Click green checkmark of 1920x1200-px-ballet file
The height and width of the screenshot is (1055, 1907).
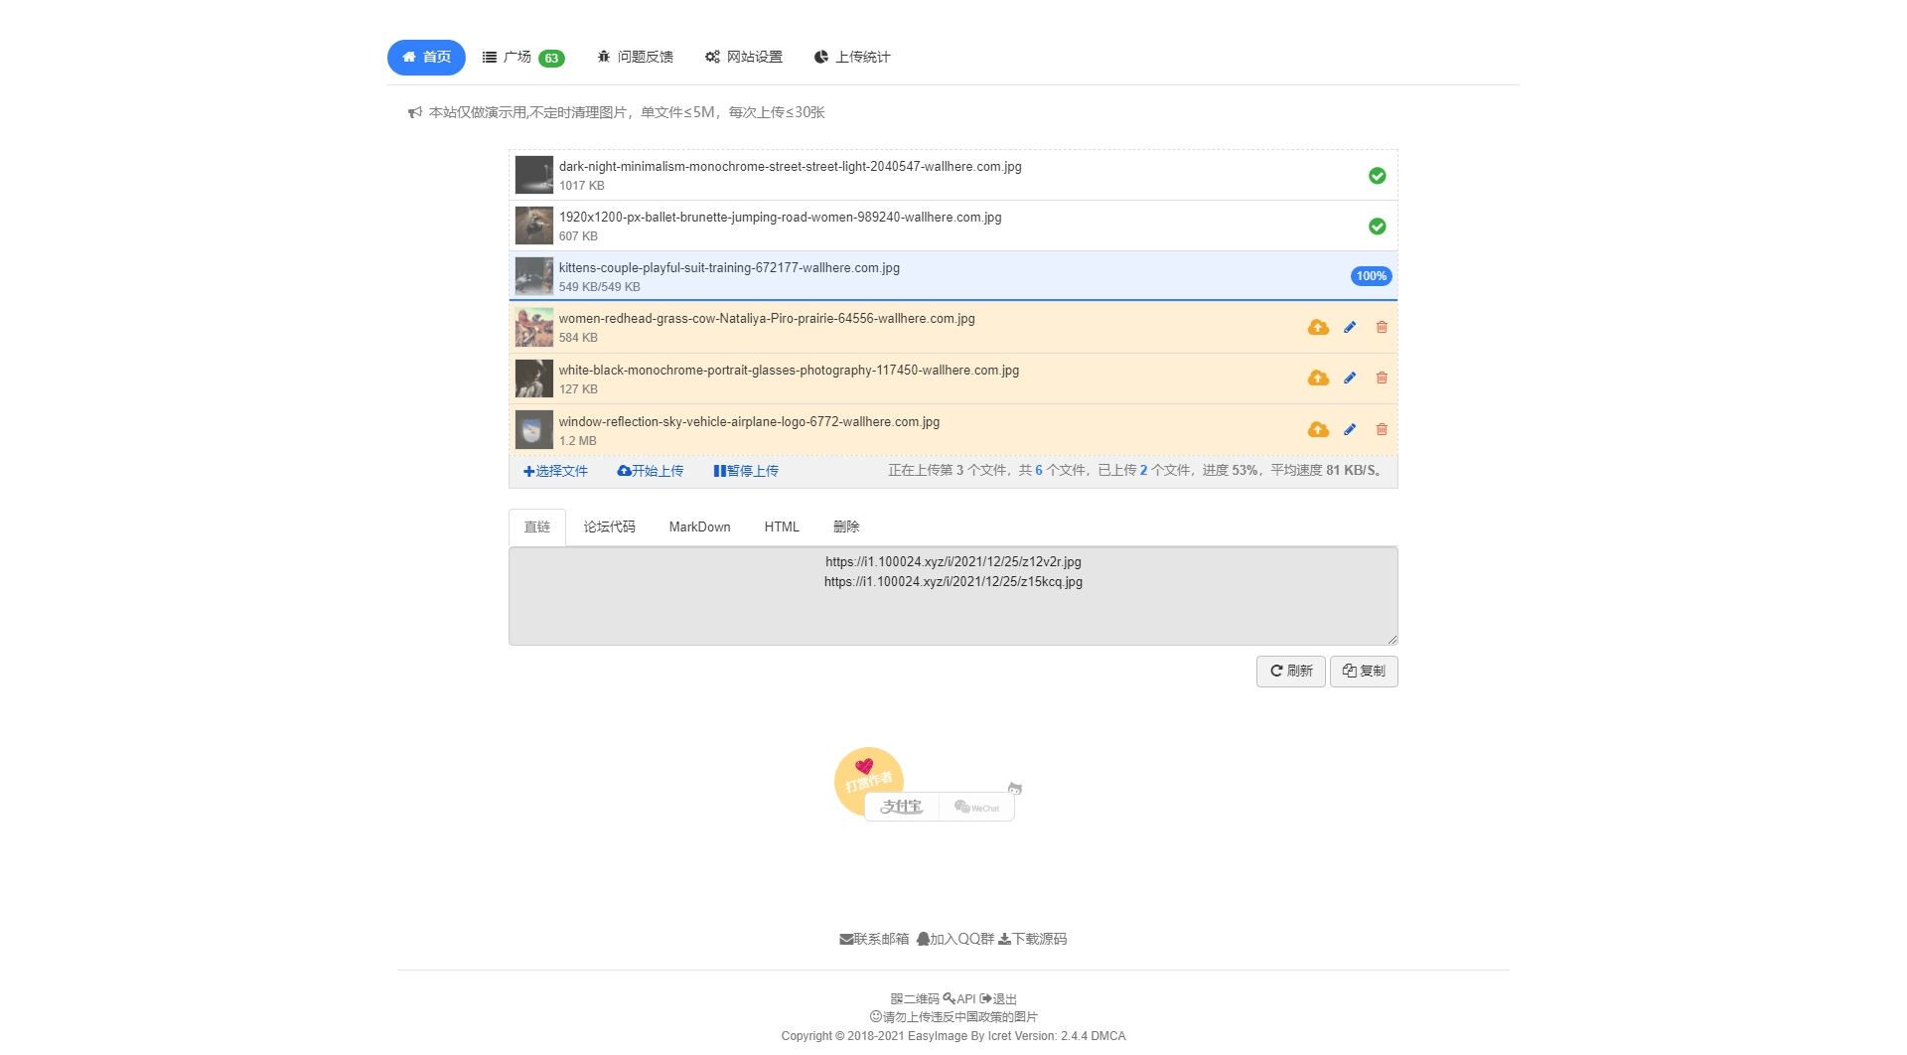point(1377,226)
